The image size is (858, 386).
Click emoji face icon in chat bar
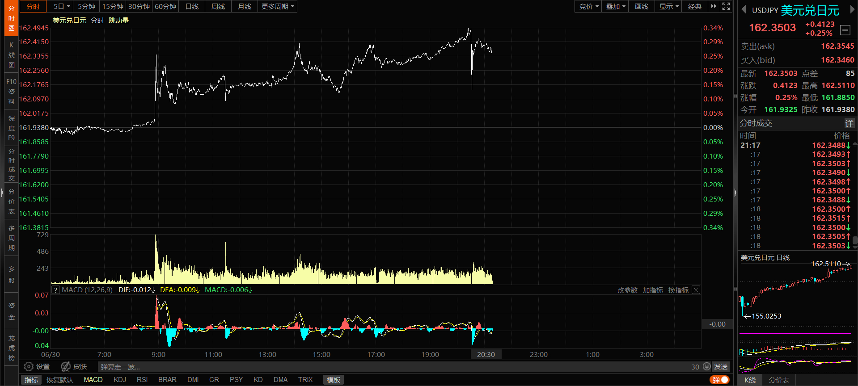707,366
